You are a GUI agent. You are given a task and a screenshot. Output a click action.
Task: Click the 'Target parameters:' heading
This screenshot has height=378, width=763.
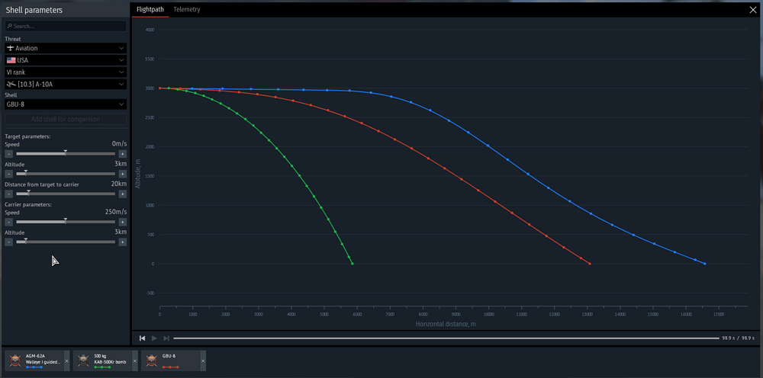coord(27,136)
